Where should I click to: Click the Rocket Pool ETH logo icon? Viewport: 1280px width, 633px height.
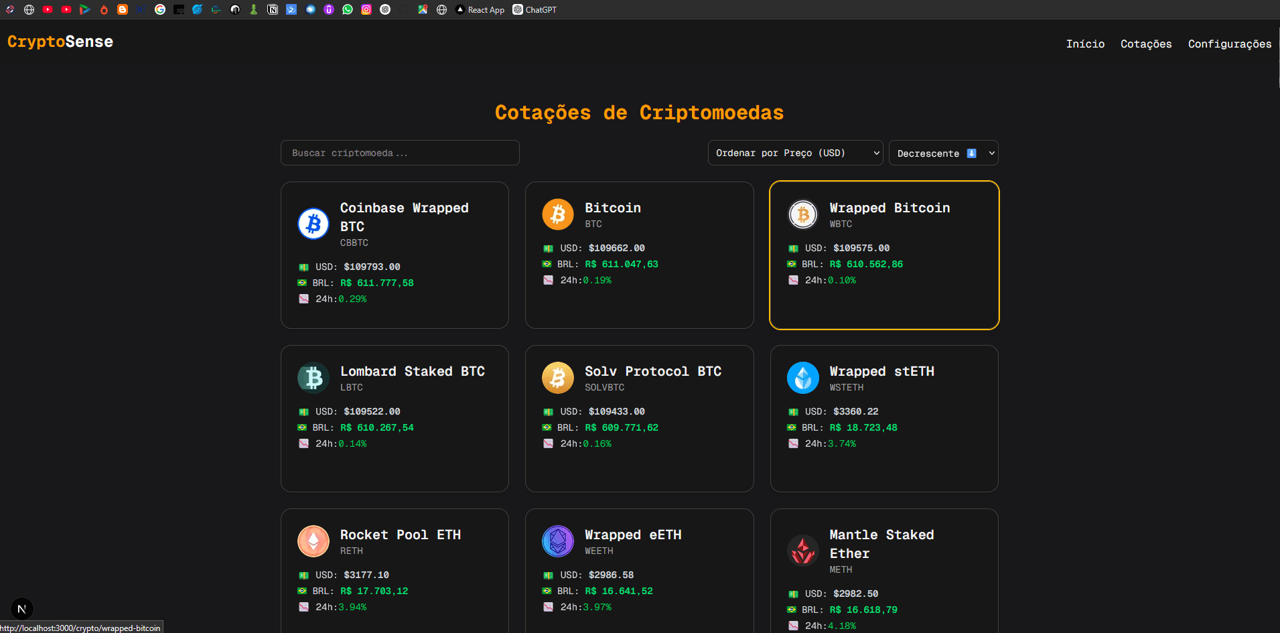(313, 541)
